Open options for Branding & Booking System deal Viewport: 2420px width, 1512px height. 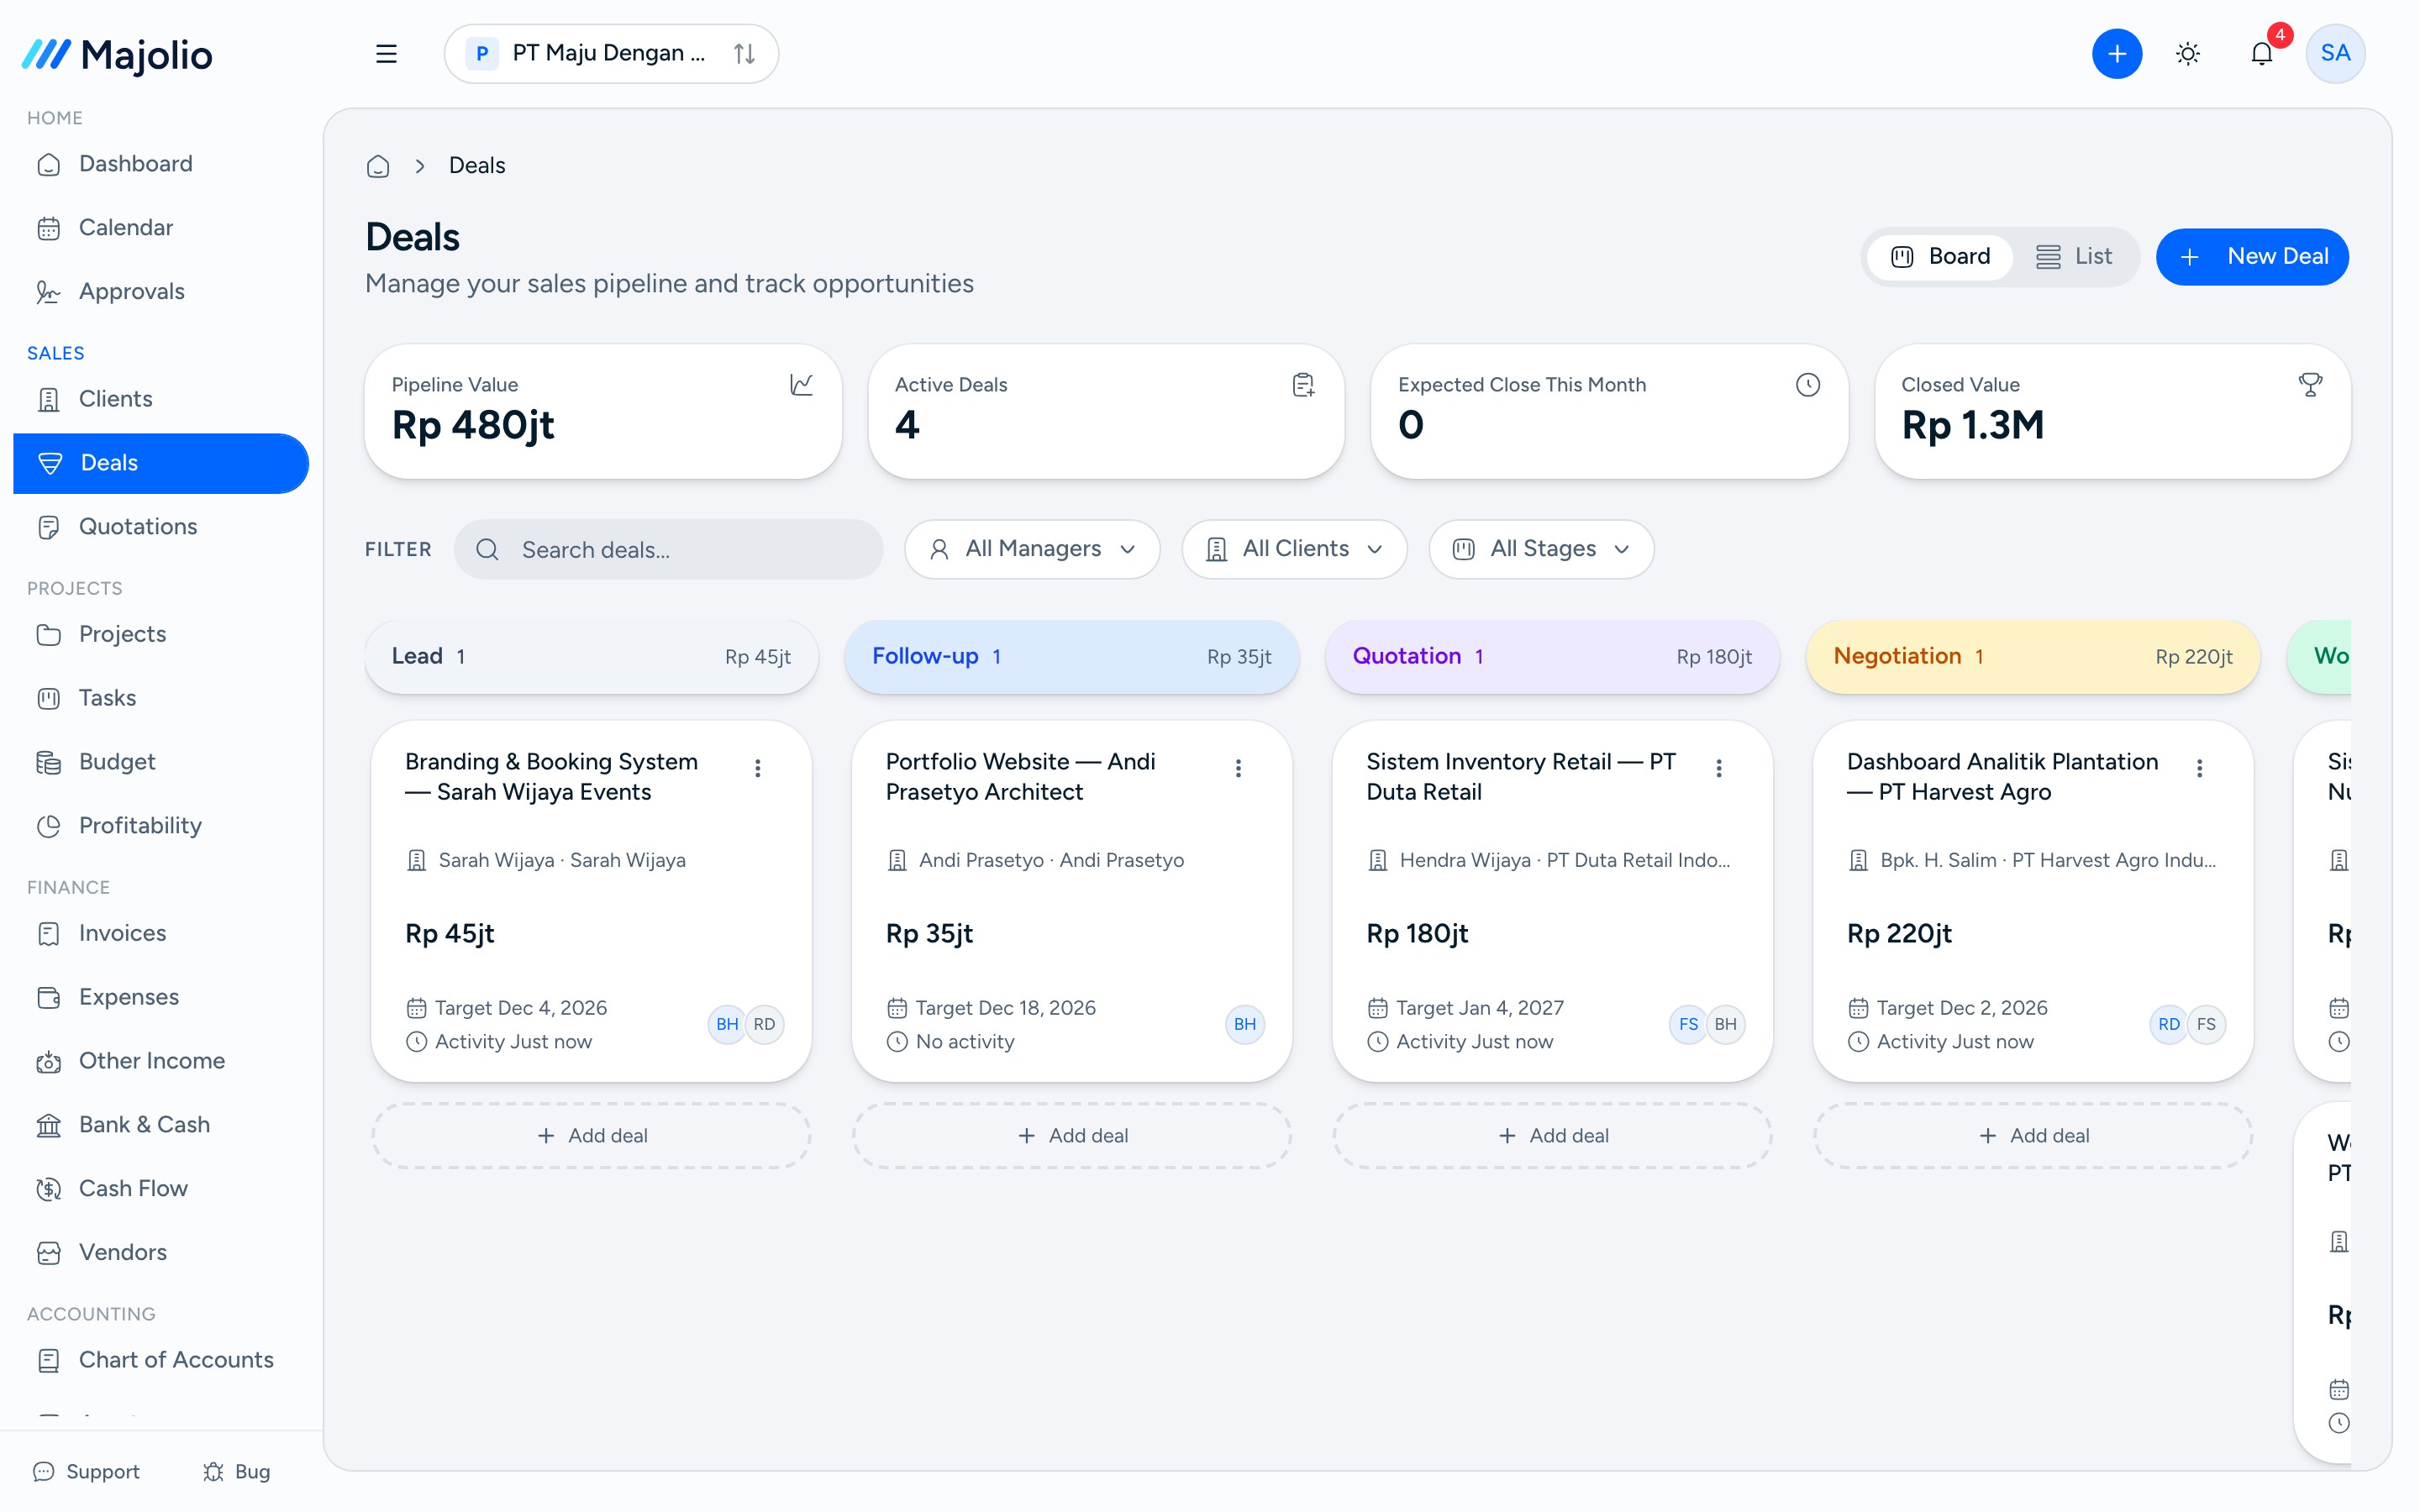[x=757, y=768]
